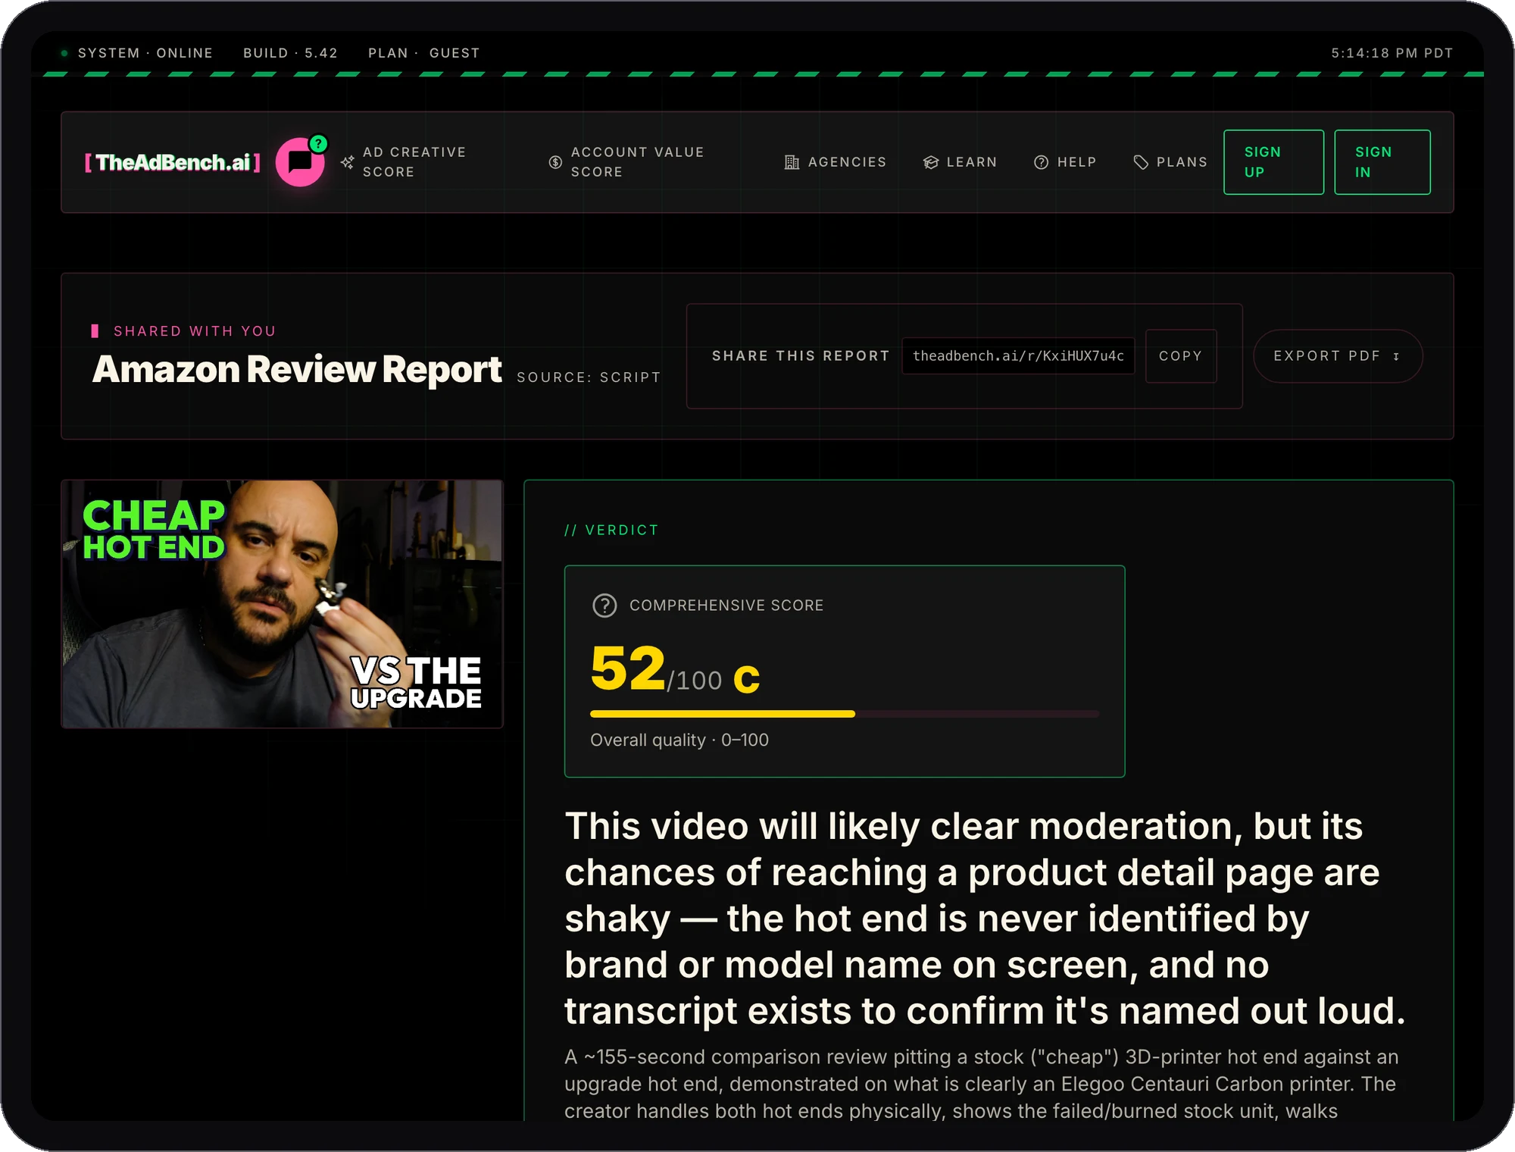Open the Account Value Score menu item
Screen dimensions: 1515x1152
(x=637, y=162)
